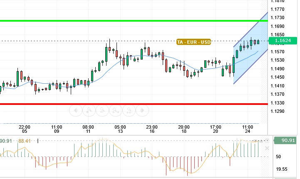Click the expand horizontal zoom magnifier button
This screenshot has width=300, height=179.
point(116,110)
